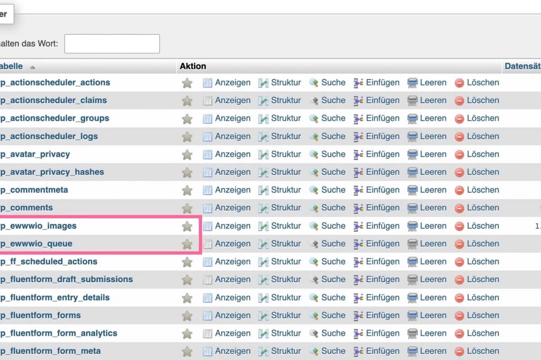The width and height of the screenshot is (541, 360).
Task: Open the wp_fluentform_draft_submissions table link
Action: tap(66, 279)
